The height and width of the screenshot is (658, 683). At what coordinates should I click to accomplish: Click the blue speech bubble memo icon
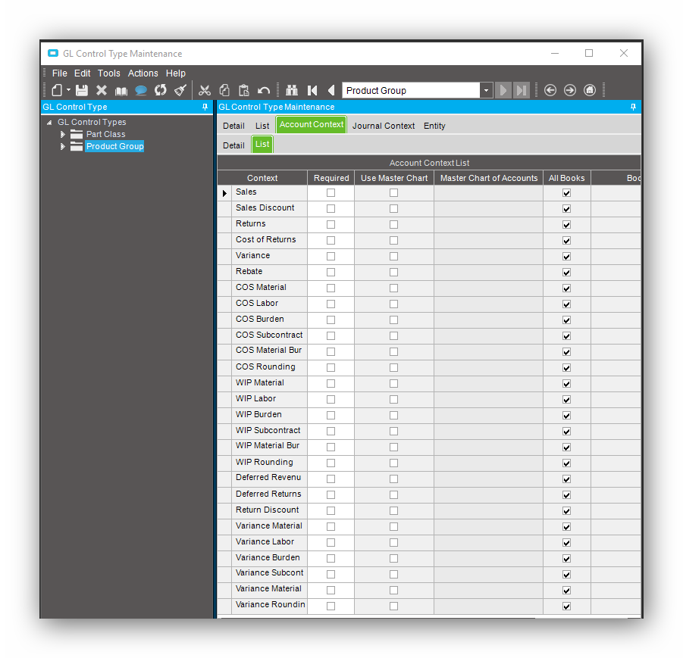[x=141, y=90]
